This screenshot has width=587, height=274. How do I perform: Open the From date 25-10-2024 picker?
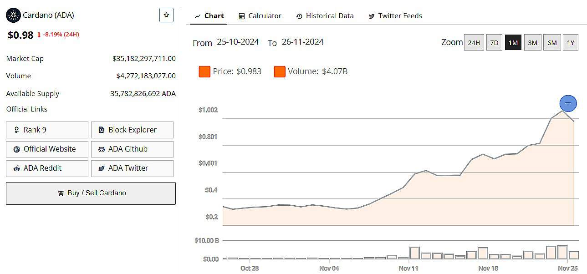pos(238,42)
